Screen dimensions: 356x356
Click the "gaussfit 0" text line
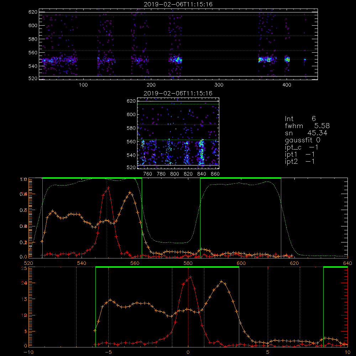[302, 140]
